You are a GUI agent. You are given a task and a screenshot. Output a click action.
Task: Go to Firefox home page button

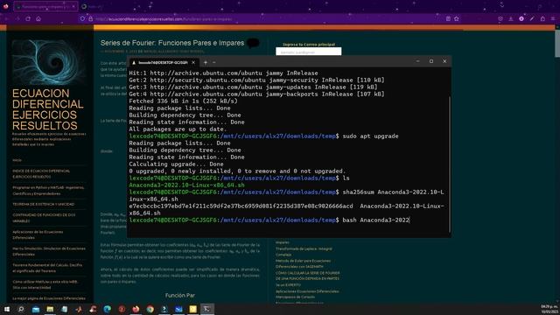click(38, 19)
